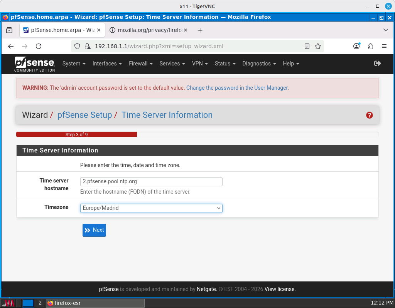Click the Time server hostname field

tap(151, 181)
